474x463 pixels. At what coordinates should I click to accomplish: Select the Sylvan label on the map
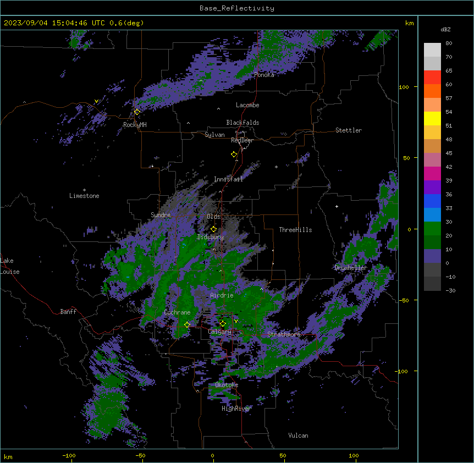point(214,135)
